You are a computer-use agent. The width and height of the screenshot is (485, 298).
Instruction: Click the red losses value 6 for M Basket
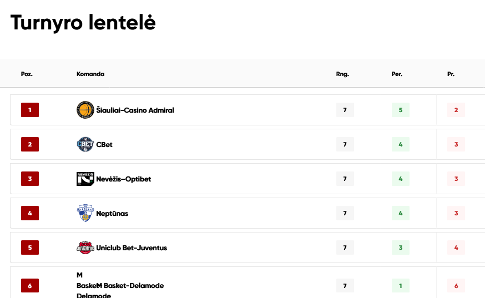click(x=456, y=286)
